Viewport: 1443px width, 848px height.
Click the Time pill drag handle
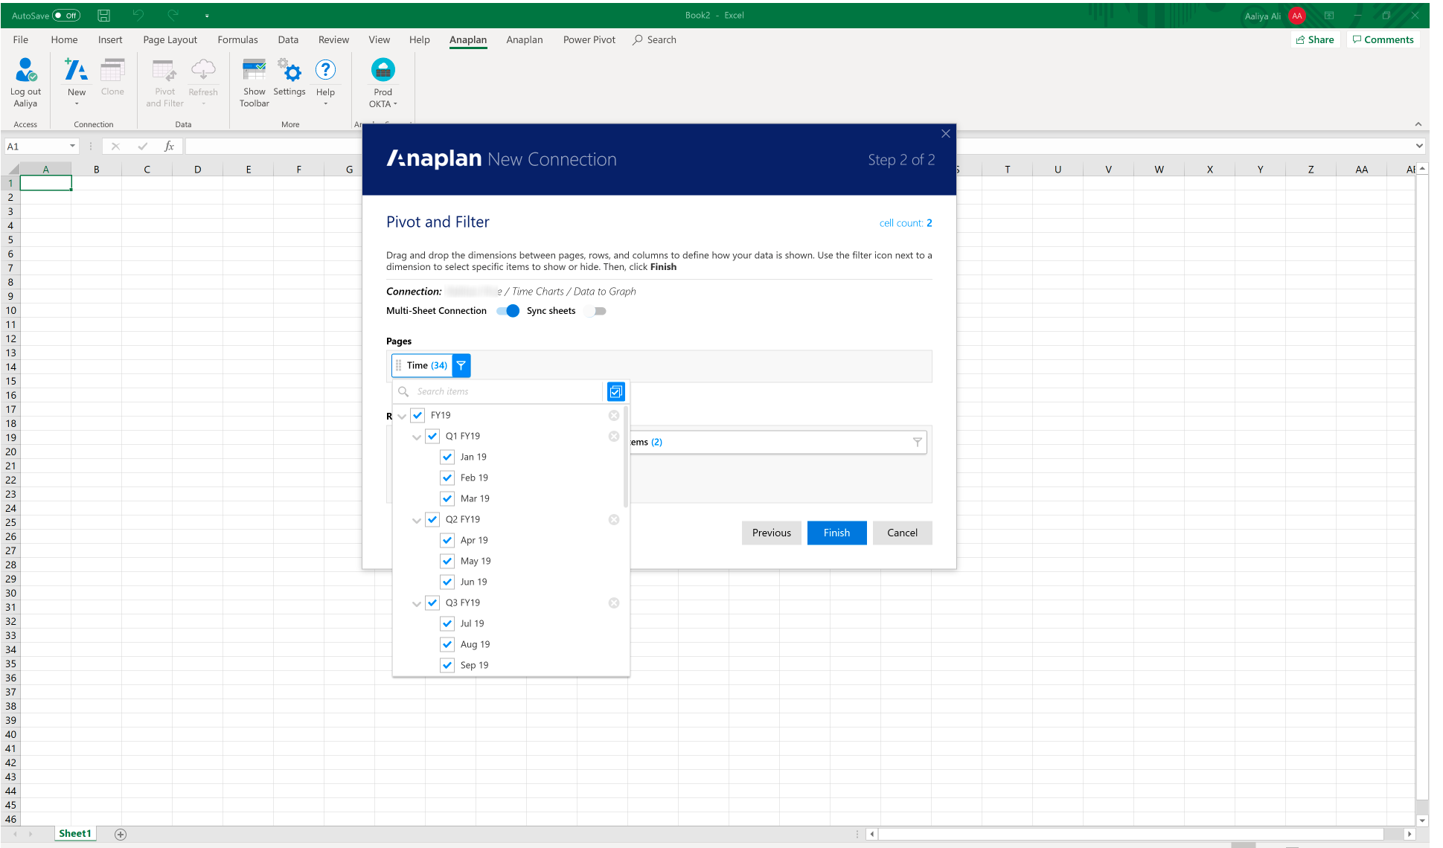(398, 365)
